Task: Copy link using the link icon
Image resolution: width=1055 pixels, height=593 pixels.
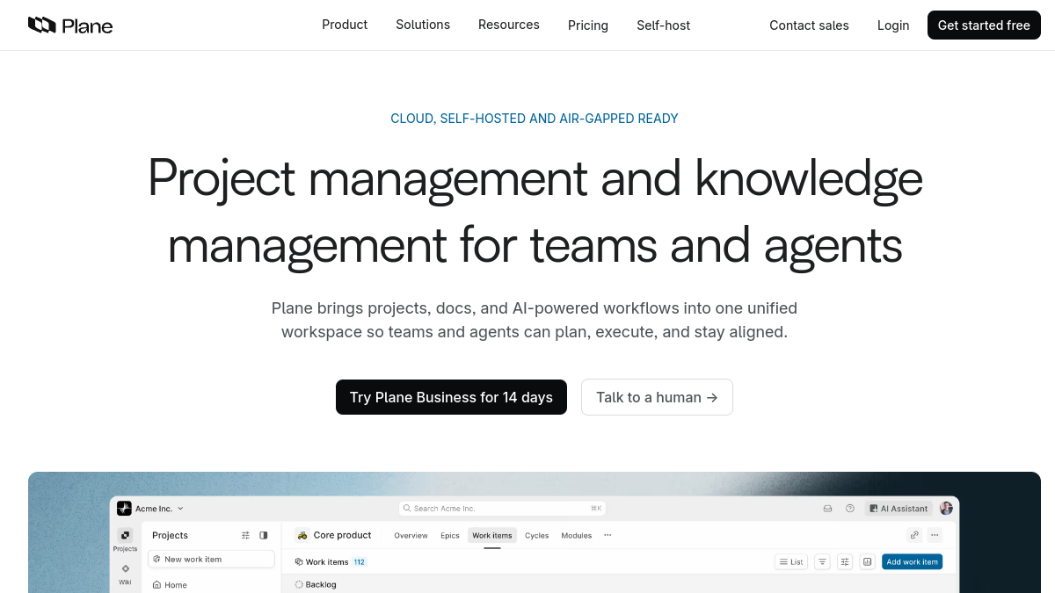Action: coord(914,535)
